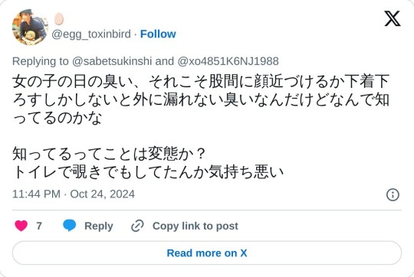Click the chain link icon
This screenshot has width=414, height=277.
pyautogui.click(x=137, y=226)
